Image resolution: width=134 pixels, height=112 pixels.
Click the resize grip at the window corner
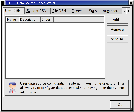(x=131, y=109)
